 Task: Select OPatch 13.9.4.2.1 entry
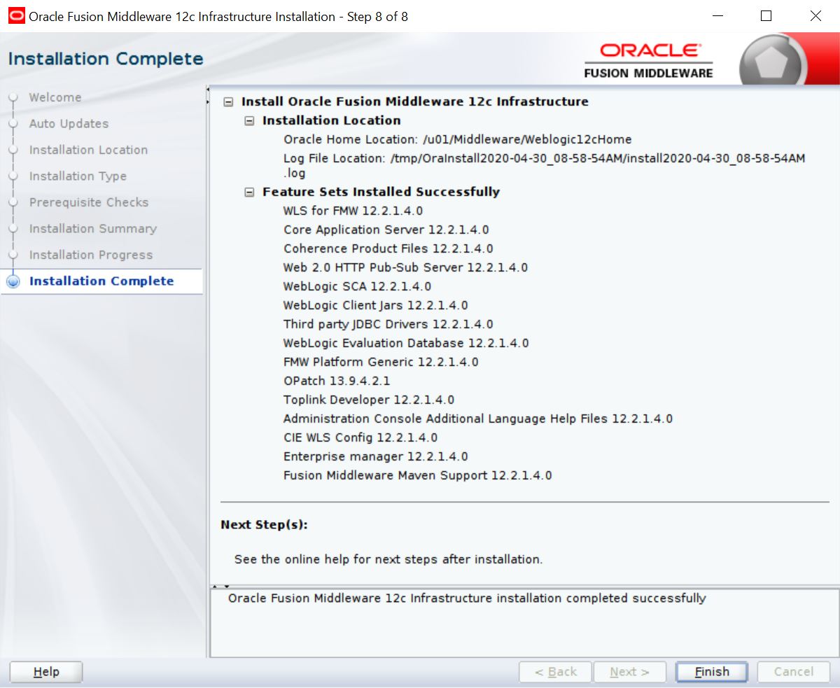[337, 381]
